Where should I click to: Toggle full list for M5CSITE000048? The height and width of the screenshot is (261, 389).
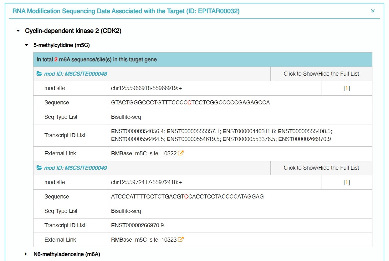pyautogui.click(x=321, y=74)
